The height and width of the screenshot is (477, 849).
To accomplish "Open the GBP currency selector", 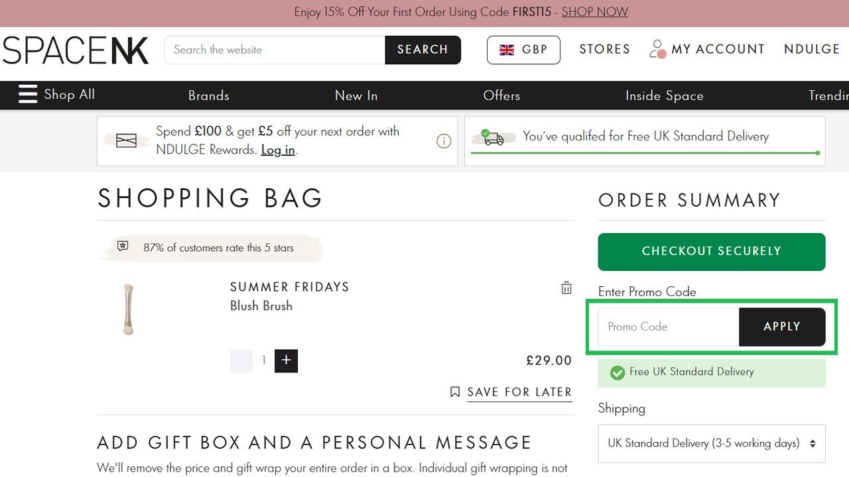I will (x=523, y=50).
